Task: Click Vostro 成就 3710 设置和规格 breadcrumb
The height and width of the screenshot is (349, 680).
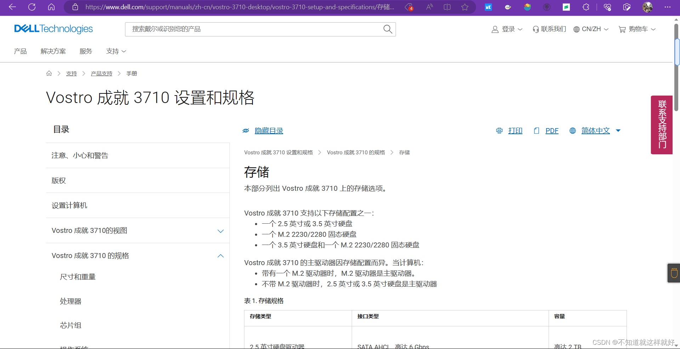Action: (278, 153)
